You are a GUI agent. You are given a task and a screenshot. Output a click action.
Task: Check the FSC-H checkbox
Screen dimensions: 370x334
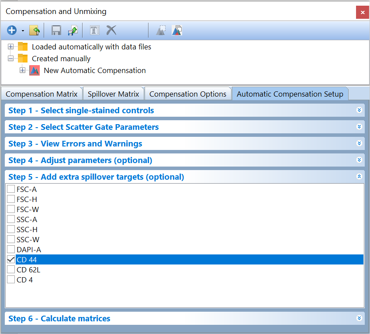[x=11, y=199]
